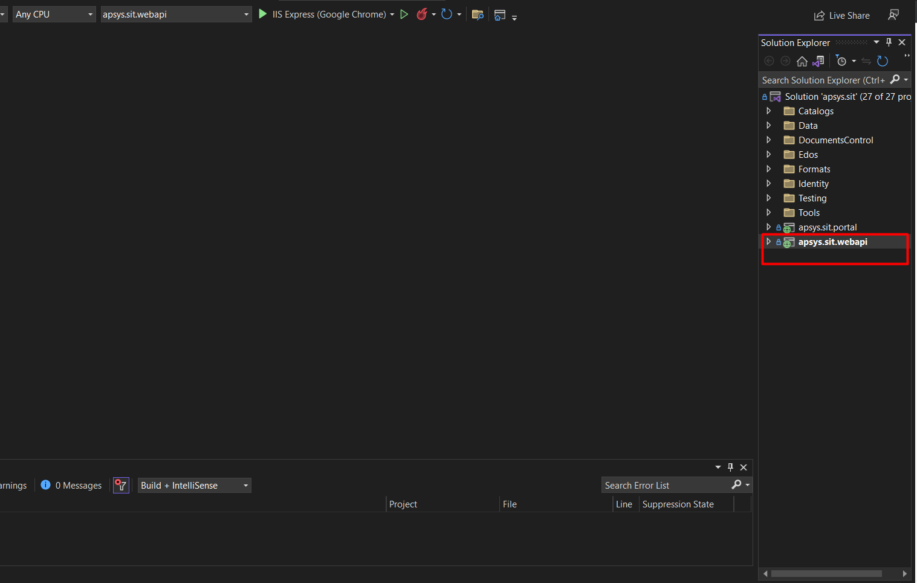
Task: Select the Identity folder in the tree
Action: pos(813,184)
